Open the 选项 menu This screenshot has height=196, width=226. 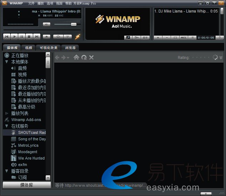50,3
